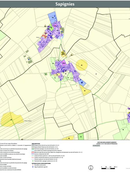Viewport: 130px width, 174px height.
Task: Click the Liste des emplacements réservés heading
Action: (x=107, y=143)
